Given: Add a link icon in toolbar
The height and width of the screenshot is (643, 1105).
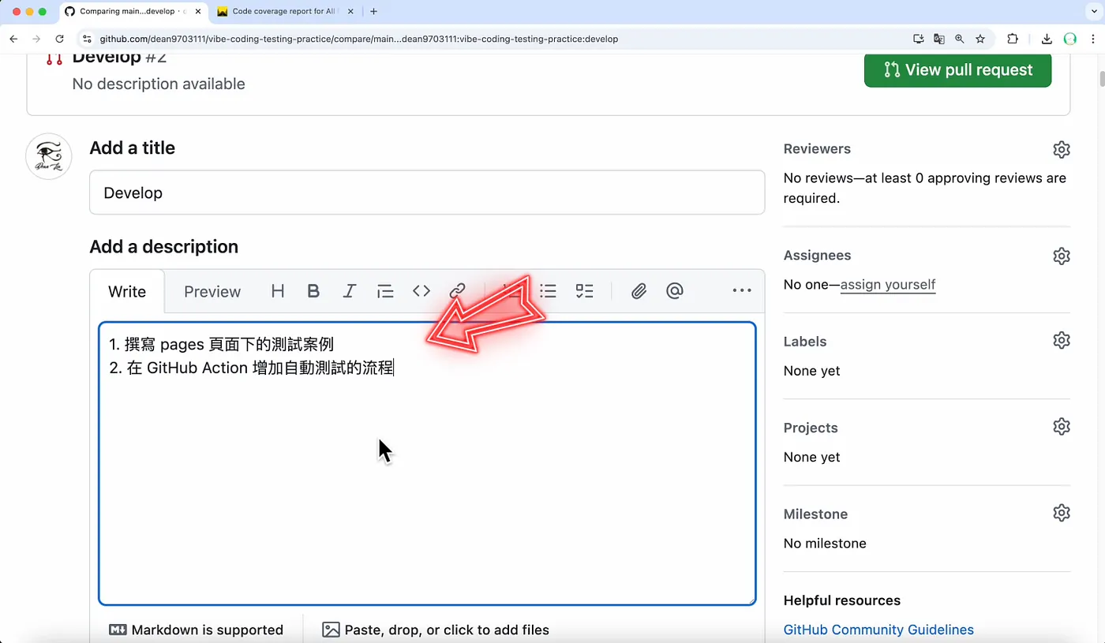Looking at the screenshot, I should (457, 291).
